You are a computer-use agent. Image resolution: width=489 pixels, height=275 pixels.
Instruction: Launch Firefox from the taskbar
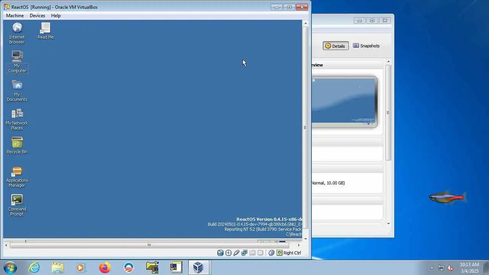[x=105, y=268]
